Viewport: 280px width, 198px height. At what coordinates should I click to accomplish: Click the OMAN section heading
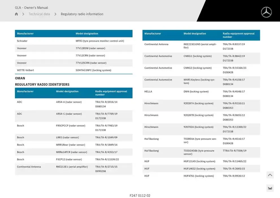pos(20,78)
